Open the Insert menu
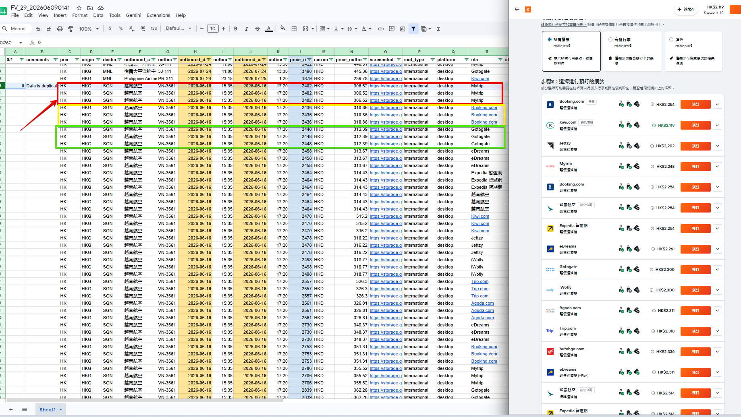Viewport: 741px width, 417px height. 60,15
